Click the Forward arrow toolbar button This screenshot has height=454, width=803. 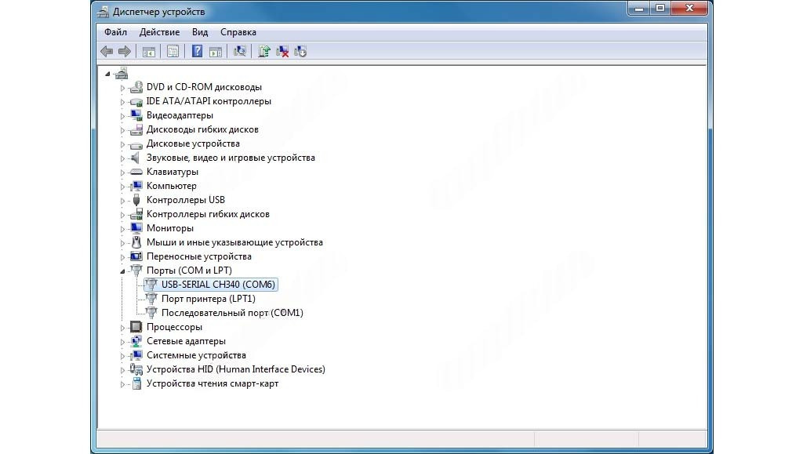pos(124,52)
